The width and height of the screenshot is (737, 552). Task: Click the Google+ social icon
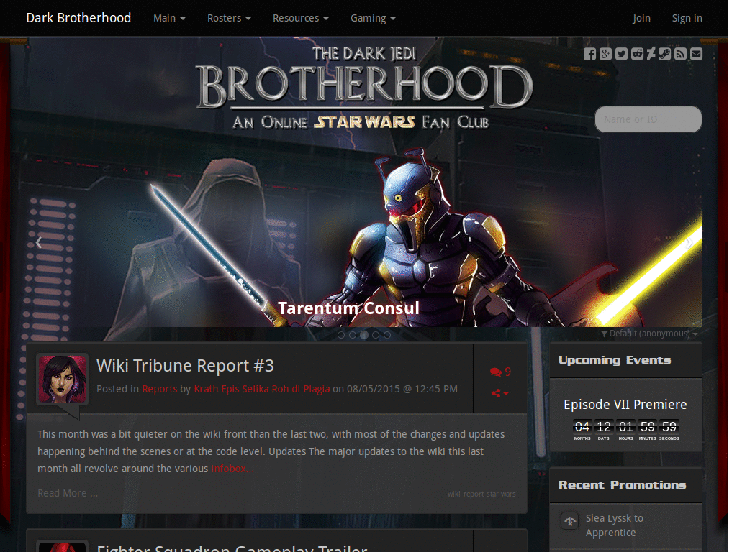[x=605, y=54]
